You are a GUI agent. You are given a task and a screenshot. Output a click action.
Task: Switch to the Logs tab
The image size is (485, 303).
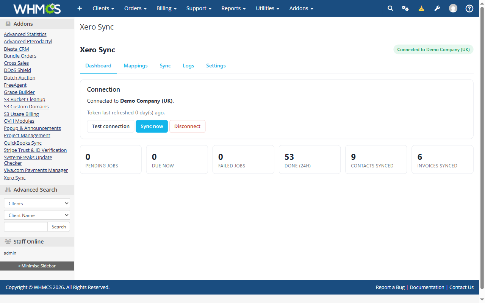[188, 66]
